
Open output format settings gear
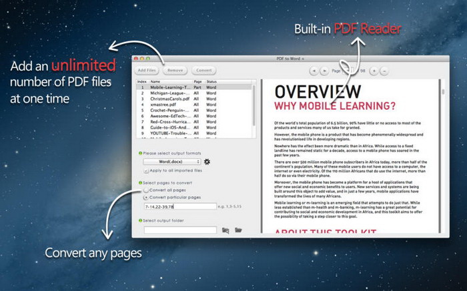click(207, 162)
